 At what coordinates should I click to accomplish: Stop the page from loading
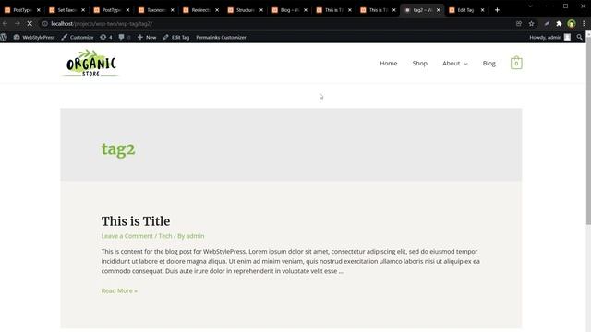tap(30, 24)
